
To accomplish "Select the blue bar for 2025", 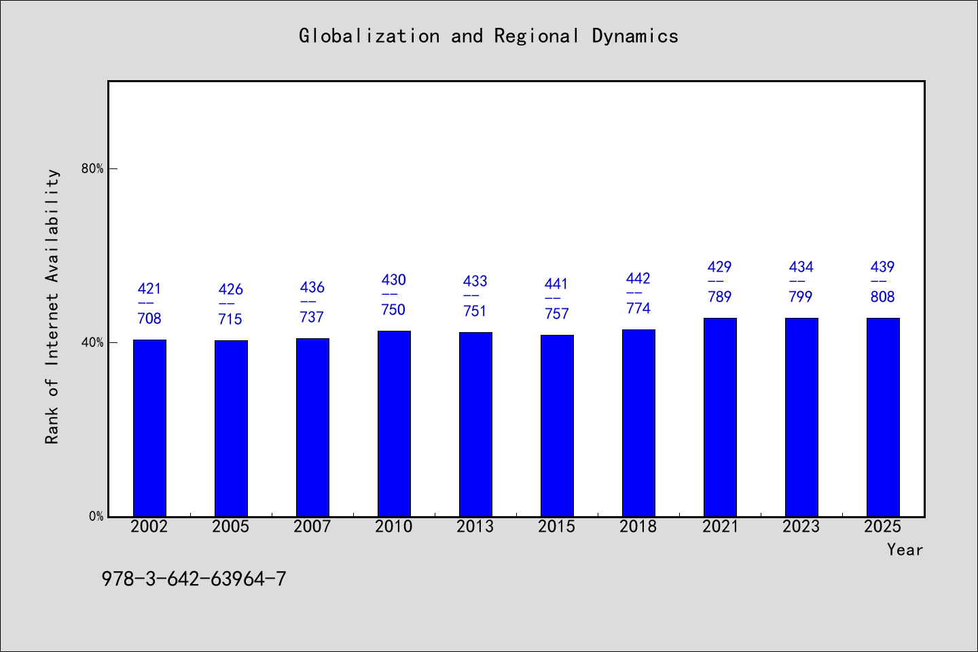I will click(883, 417).
